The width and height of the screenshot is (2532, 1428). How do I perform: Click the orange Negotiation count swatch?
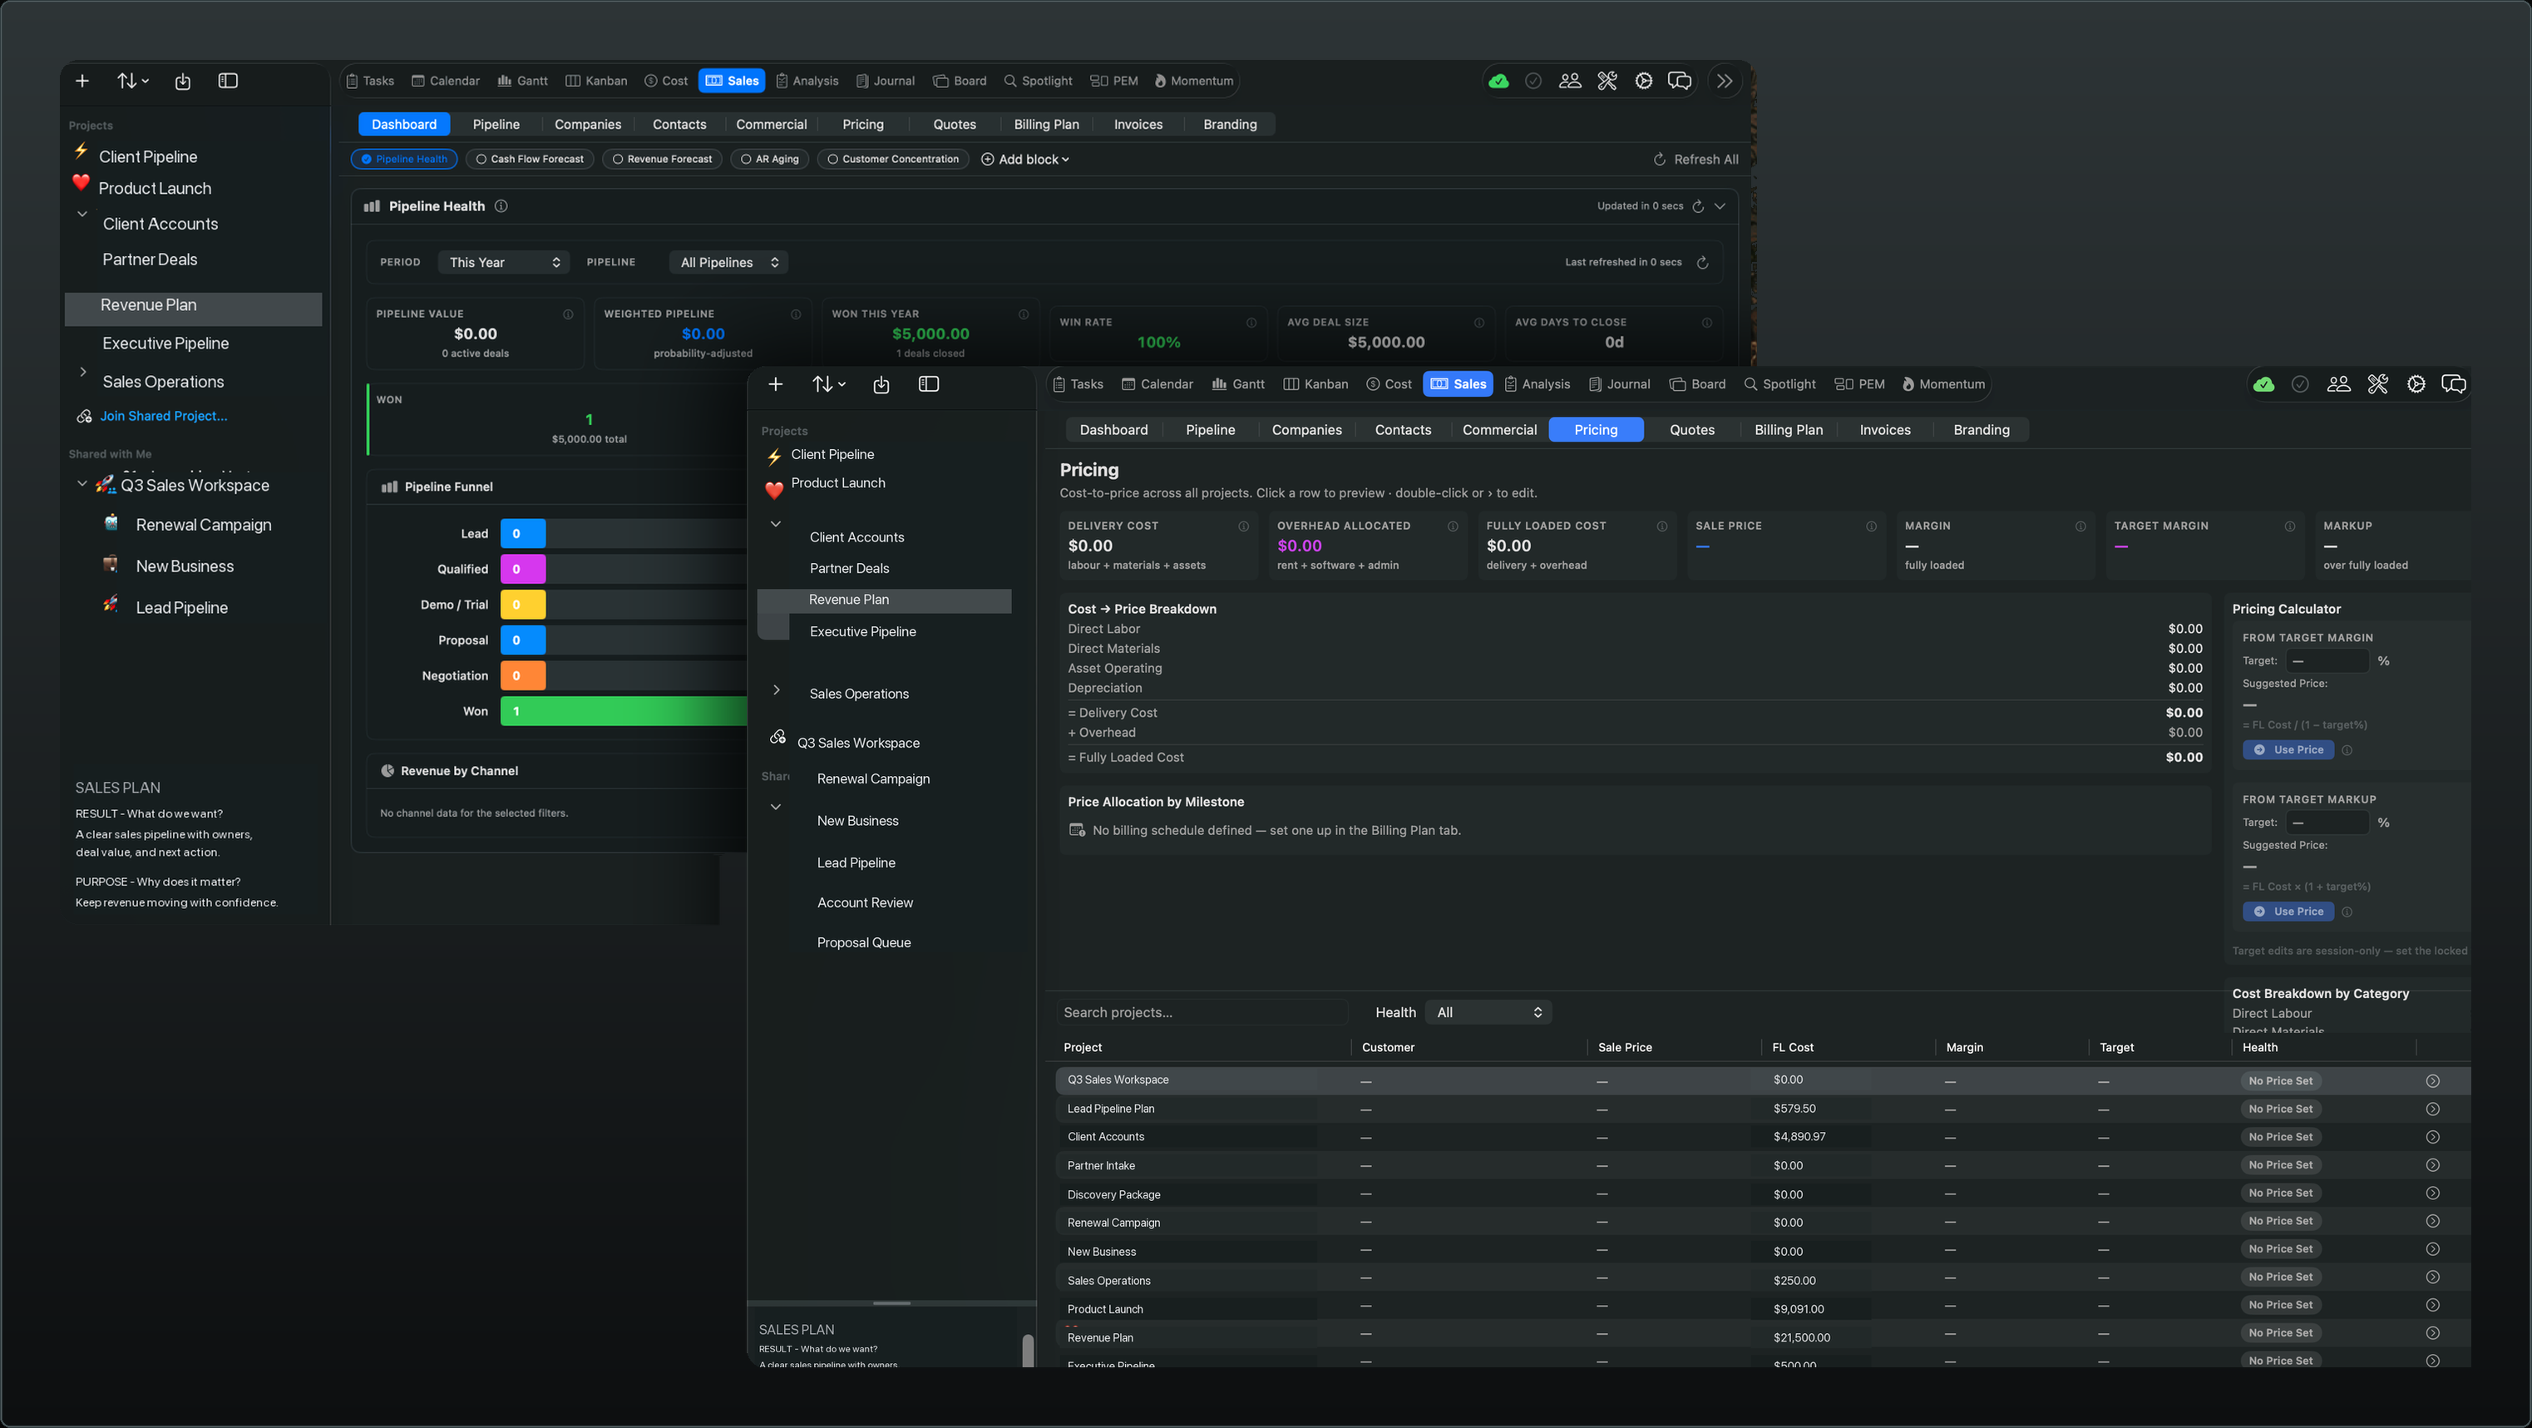pos(522,675)
